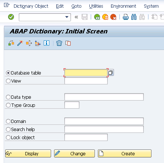Select the Type Group radio button

click(8, 105)
